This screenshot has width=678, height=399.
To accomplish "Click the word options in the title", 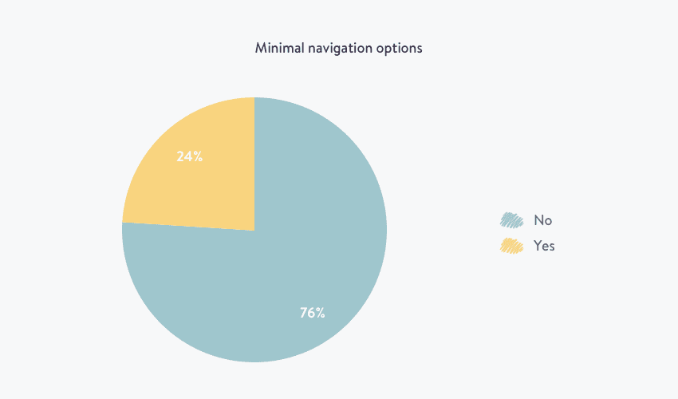I will point(400,48).
